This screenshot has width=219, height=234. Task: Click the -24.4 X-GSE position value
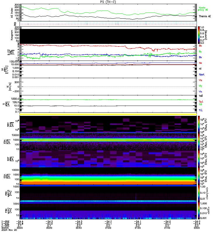[x=20, y=222]
